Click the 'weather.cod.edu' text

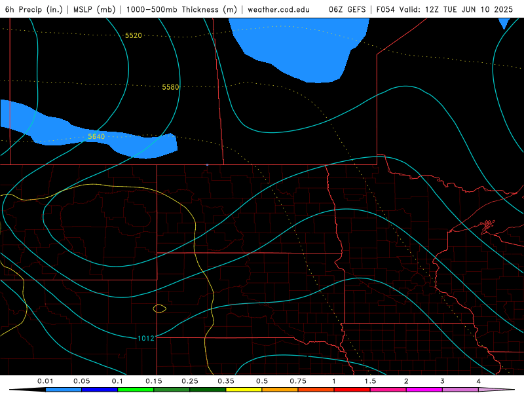278,9
